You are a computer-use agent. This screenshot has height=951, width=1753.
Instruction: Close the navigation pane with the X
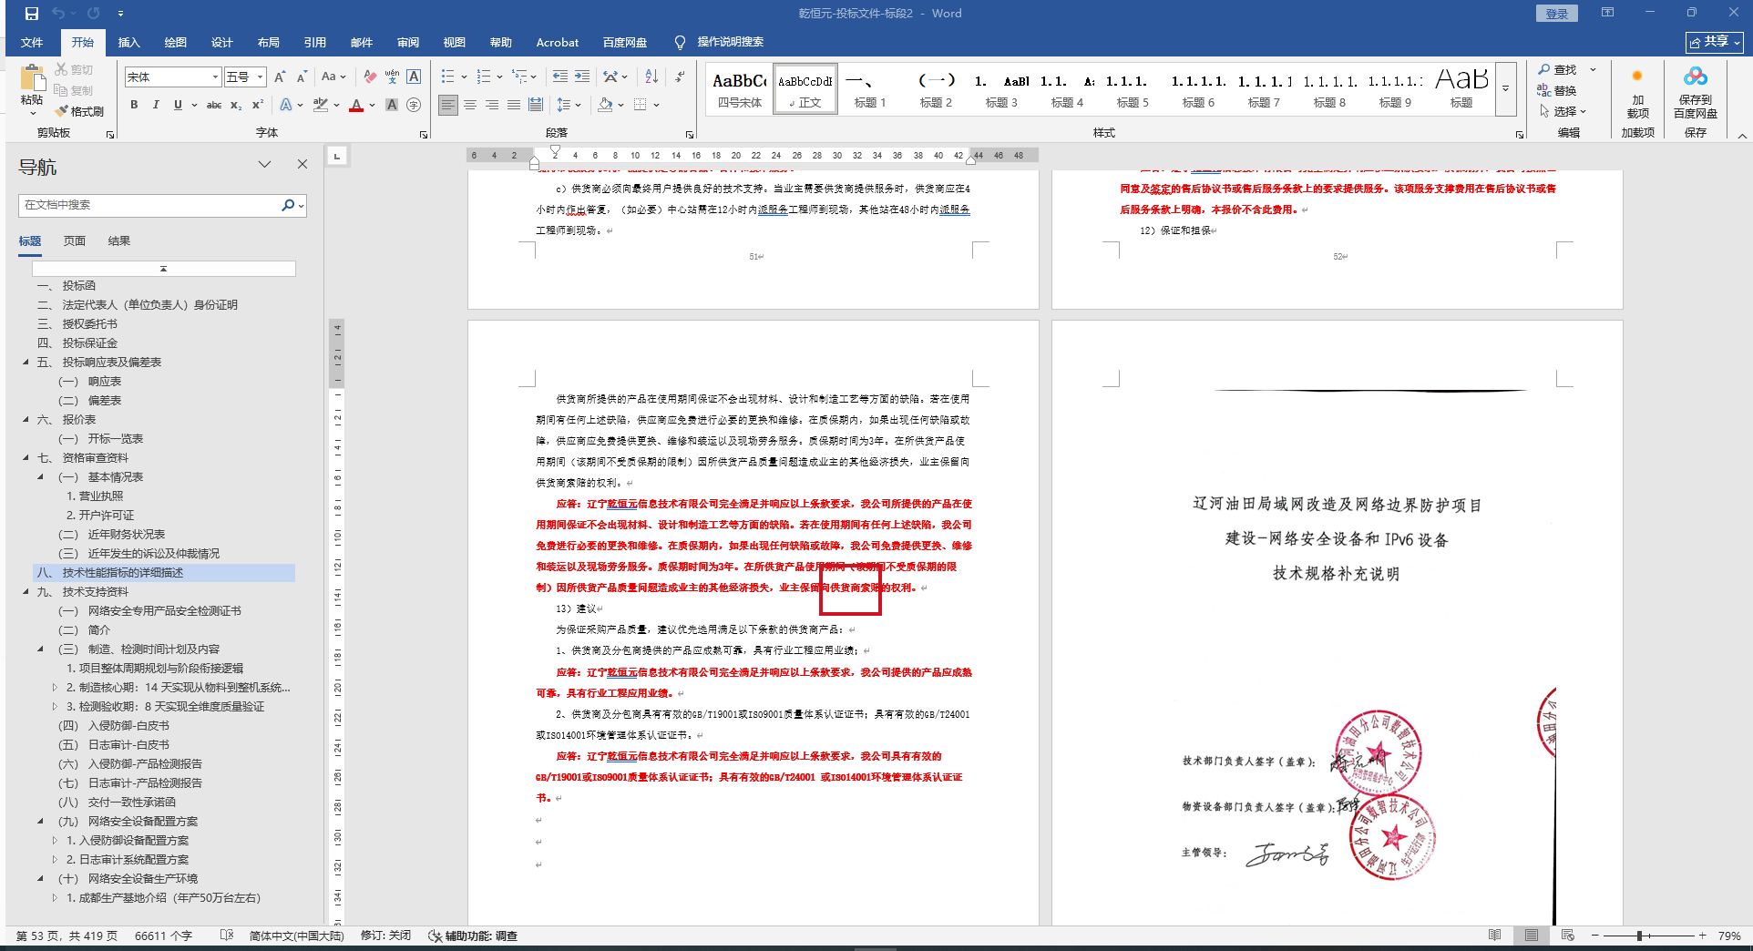302,164
